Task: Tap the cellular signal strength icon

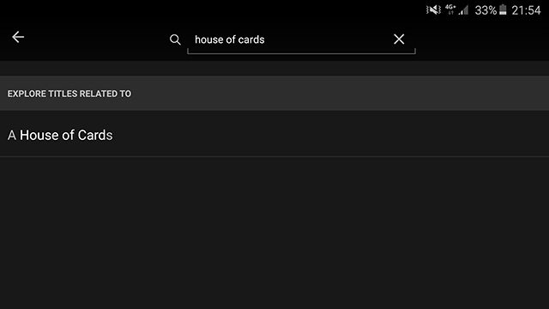Action: coord(463,9)
